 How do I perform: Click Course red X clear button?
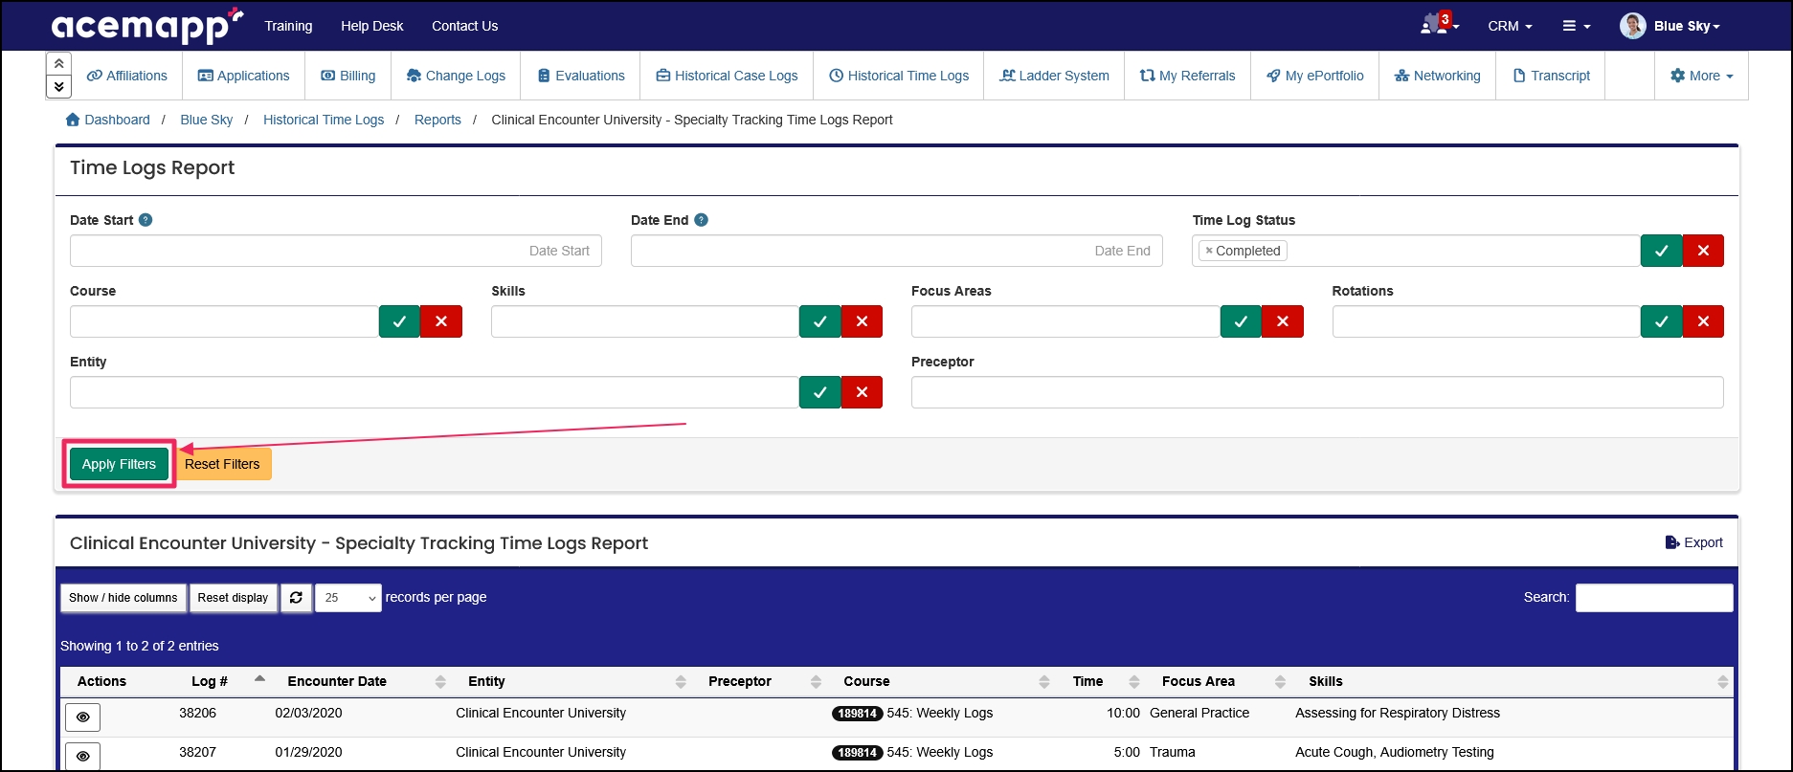[x=441, y=321]
